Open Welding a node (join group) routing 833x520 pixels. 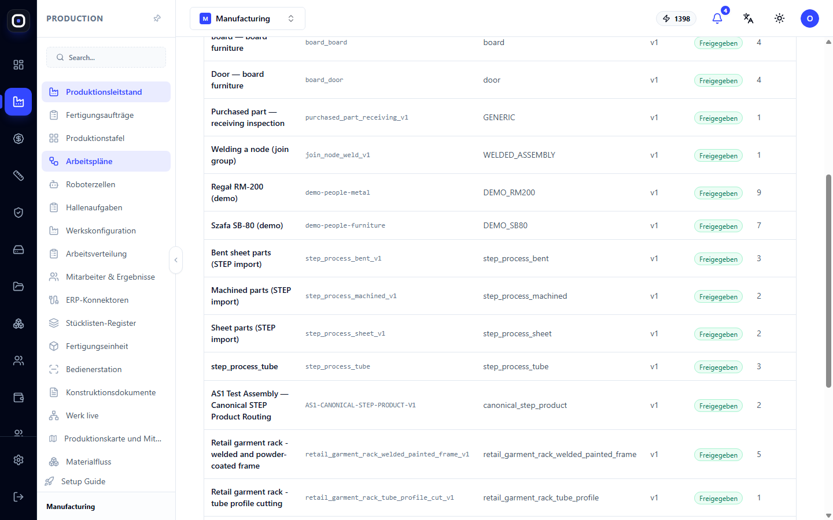click(500, 155)
